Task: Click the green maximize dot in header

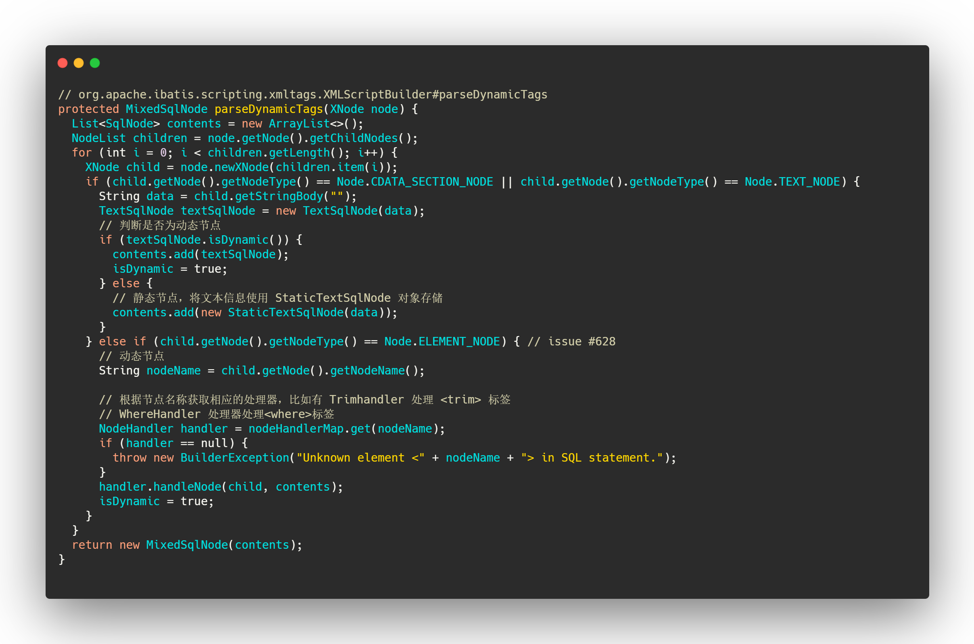Action: tap(95, 63)
